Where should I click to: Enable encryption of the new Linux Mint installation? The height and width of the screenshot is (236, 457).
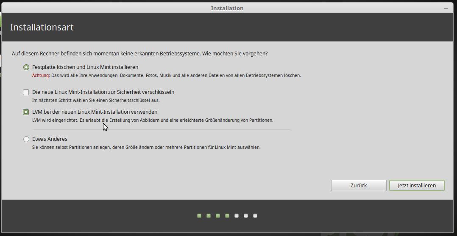click(26, 92)
